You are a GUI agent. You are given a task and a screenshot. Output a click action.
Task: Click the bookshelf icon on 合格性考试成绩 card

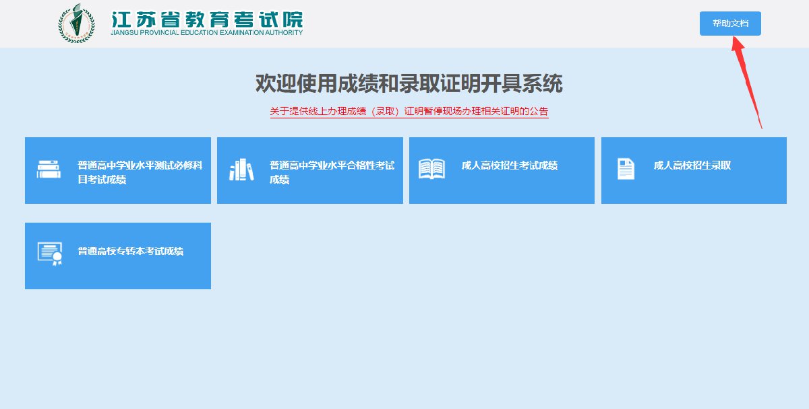point(241,170)
